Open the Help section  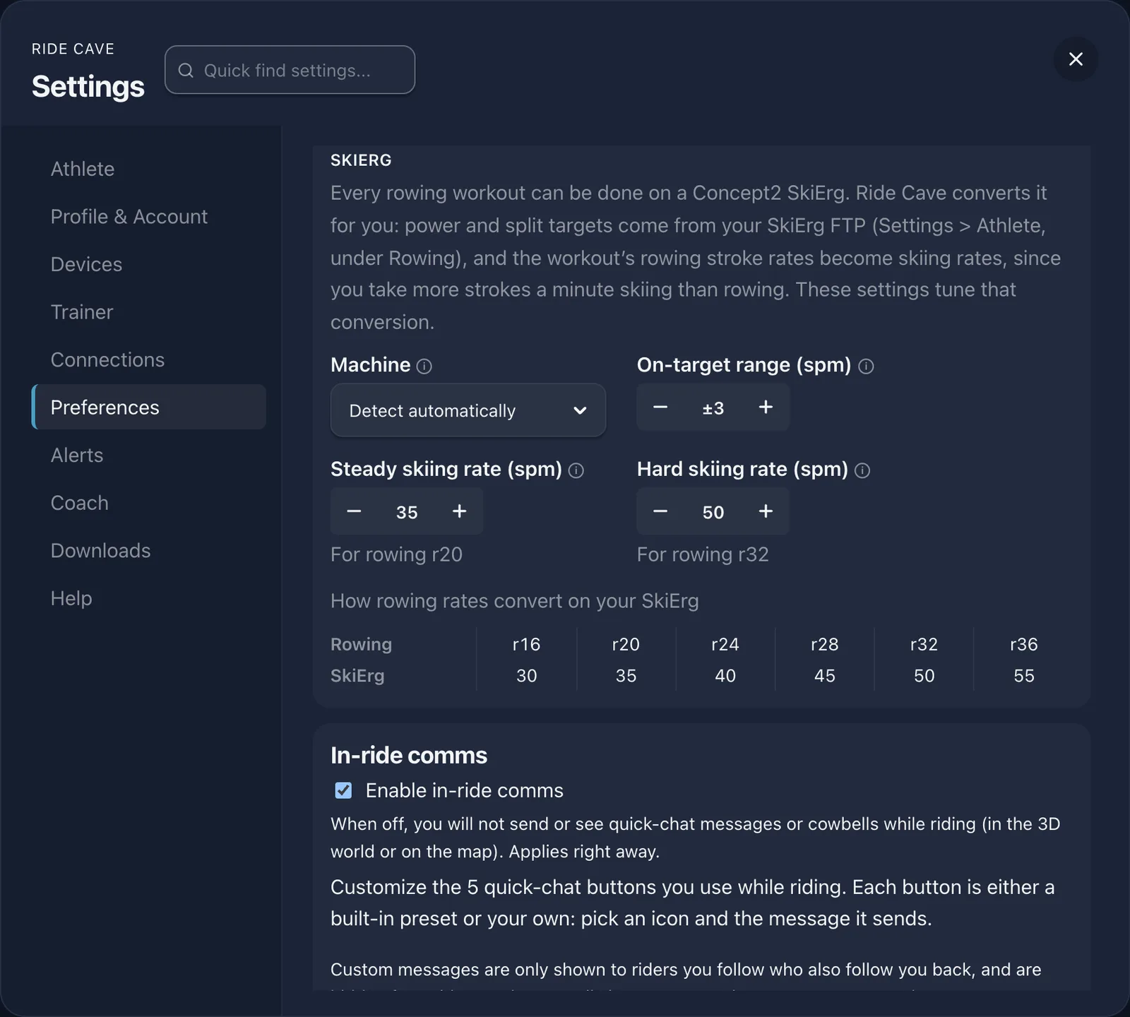(149, 598)
